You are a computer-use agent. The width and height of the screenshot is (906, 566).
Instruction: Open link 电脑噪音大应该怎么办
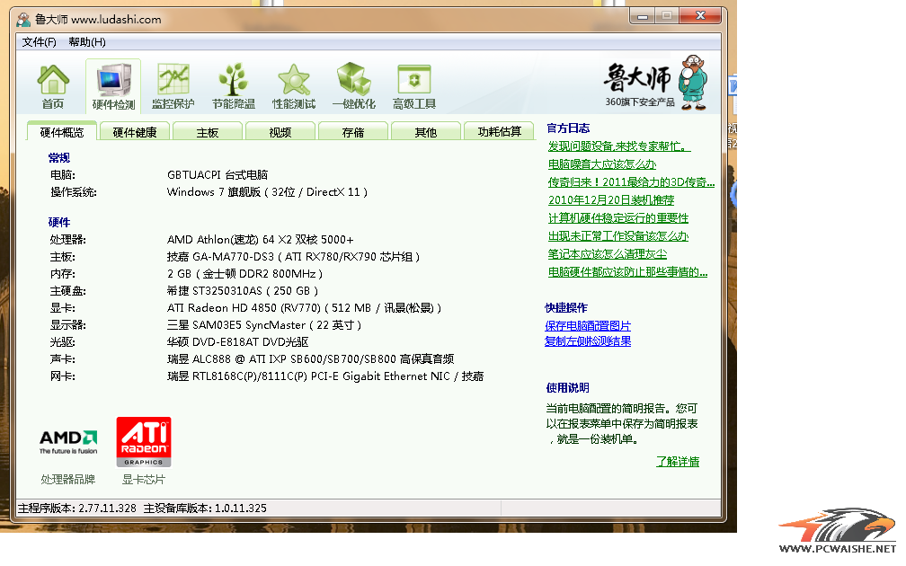602,164
